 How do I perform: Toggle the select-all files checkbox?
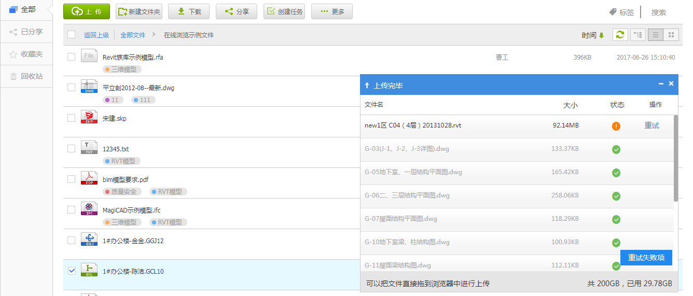click(x=72, y=35)
